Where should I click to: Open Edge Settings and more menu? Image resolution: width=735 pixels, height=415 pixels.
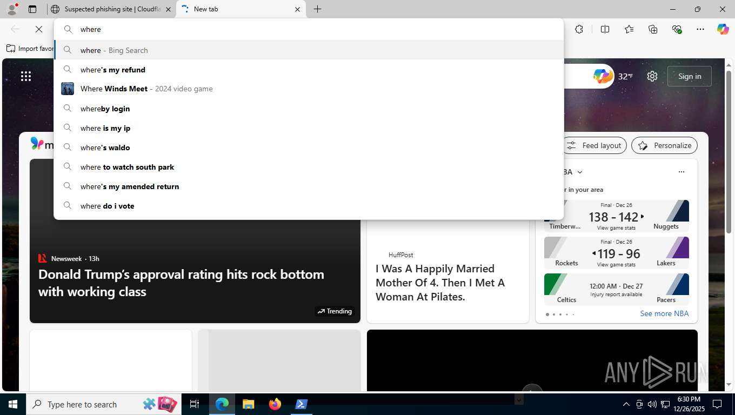pos(700,29)
